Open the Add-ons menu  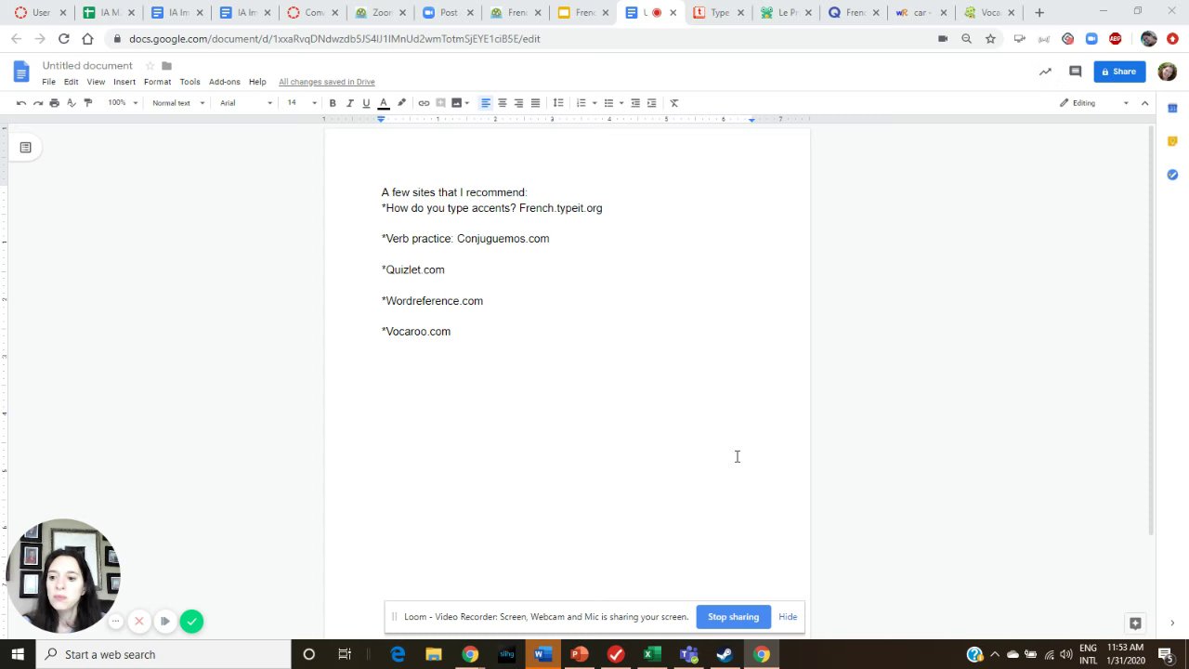224,82
